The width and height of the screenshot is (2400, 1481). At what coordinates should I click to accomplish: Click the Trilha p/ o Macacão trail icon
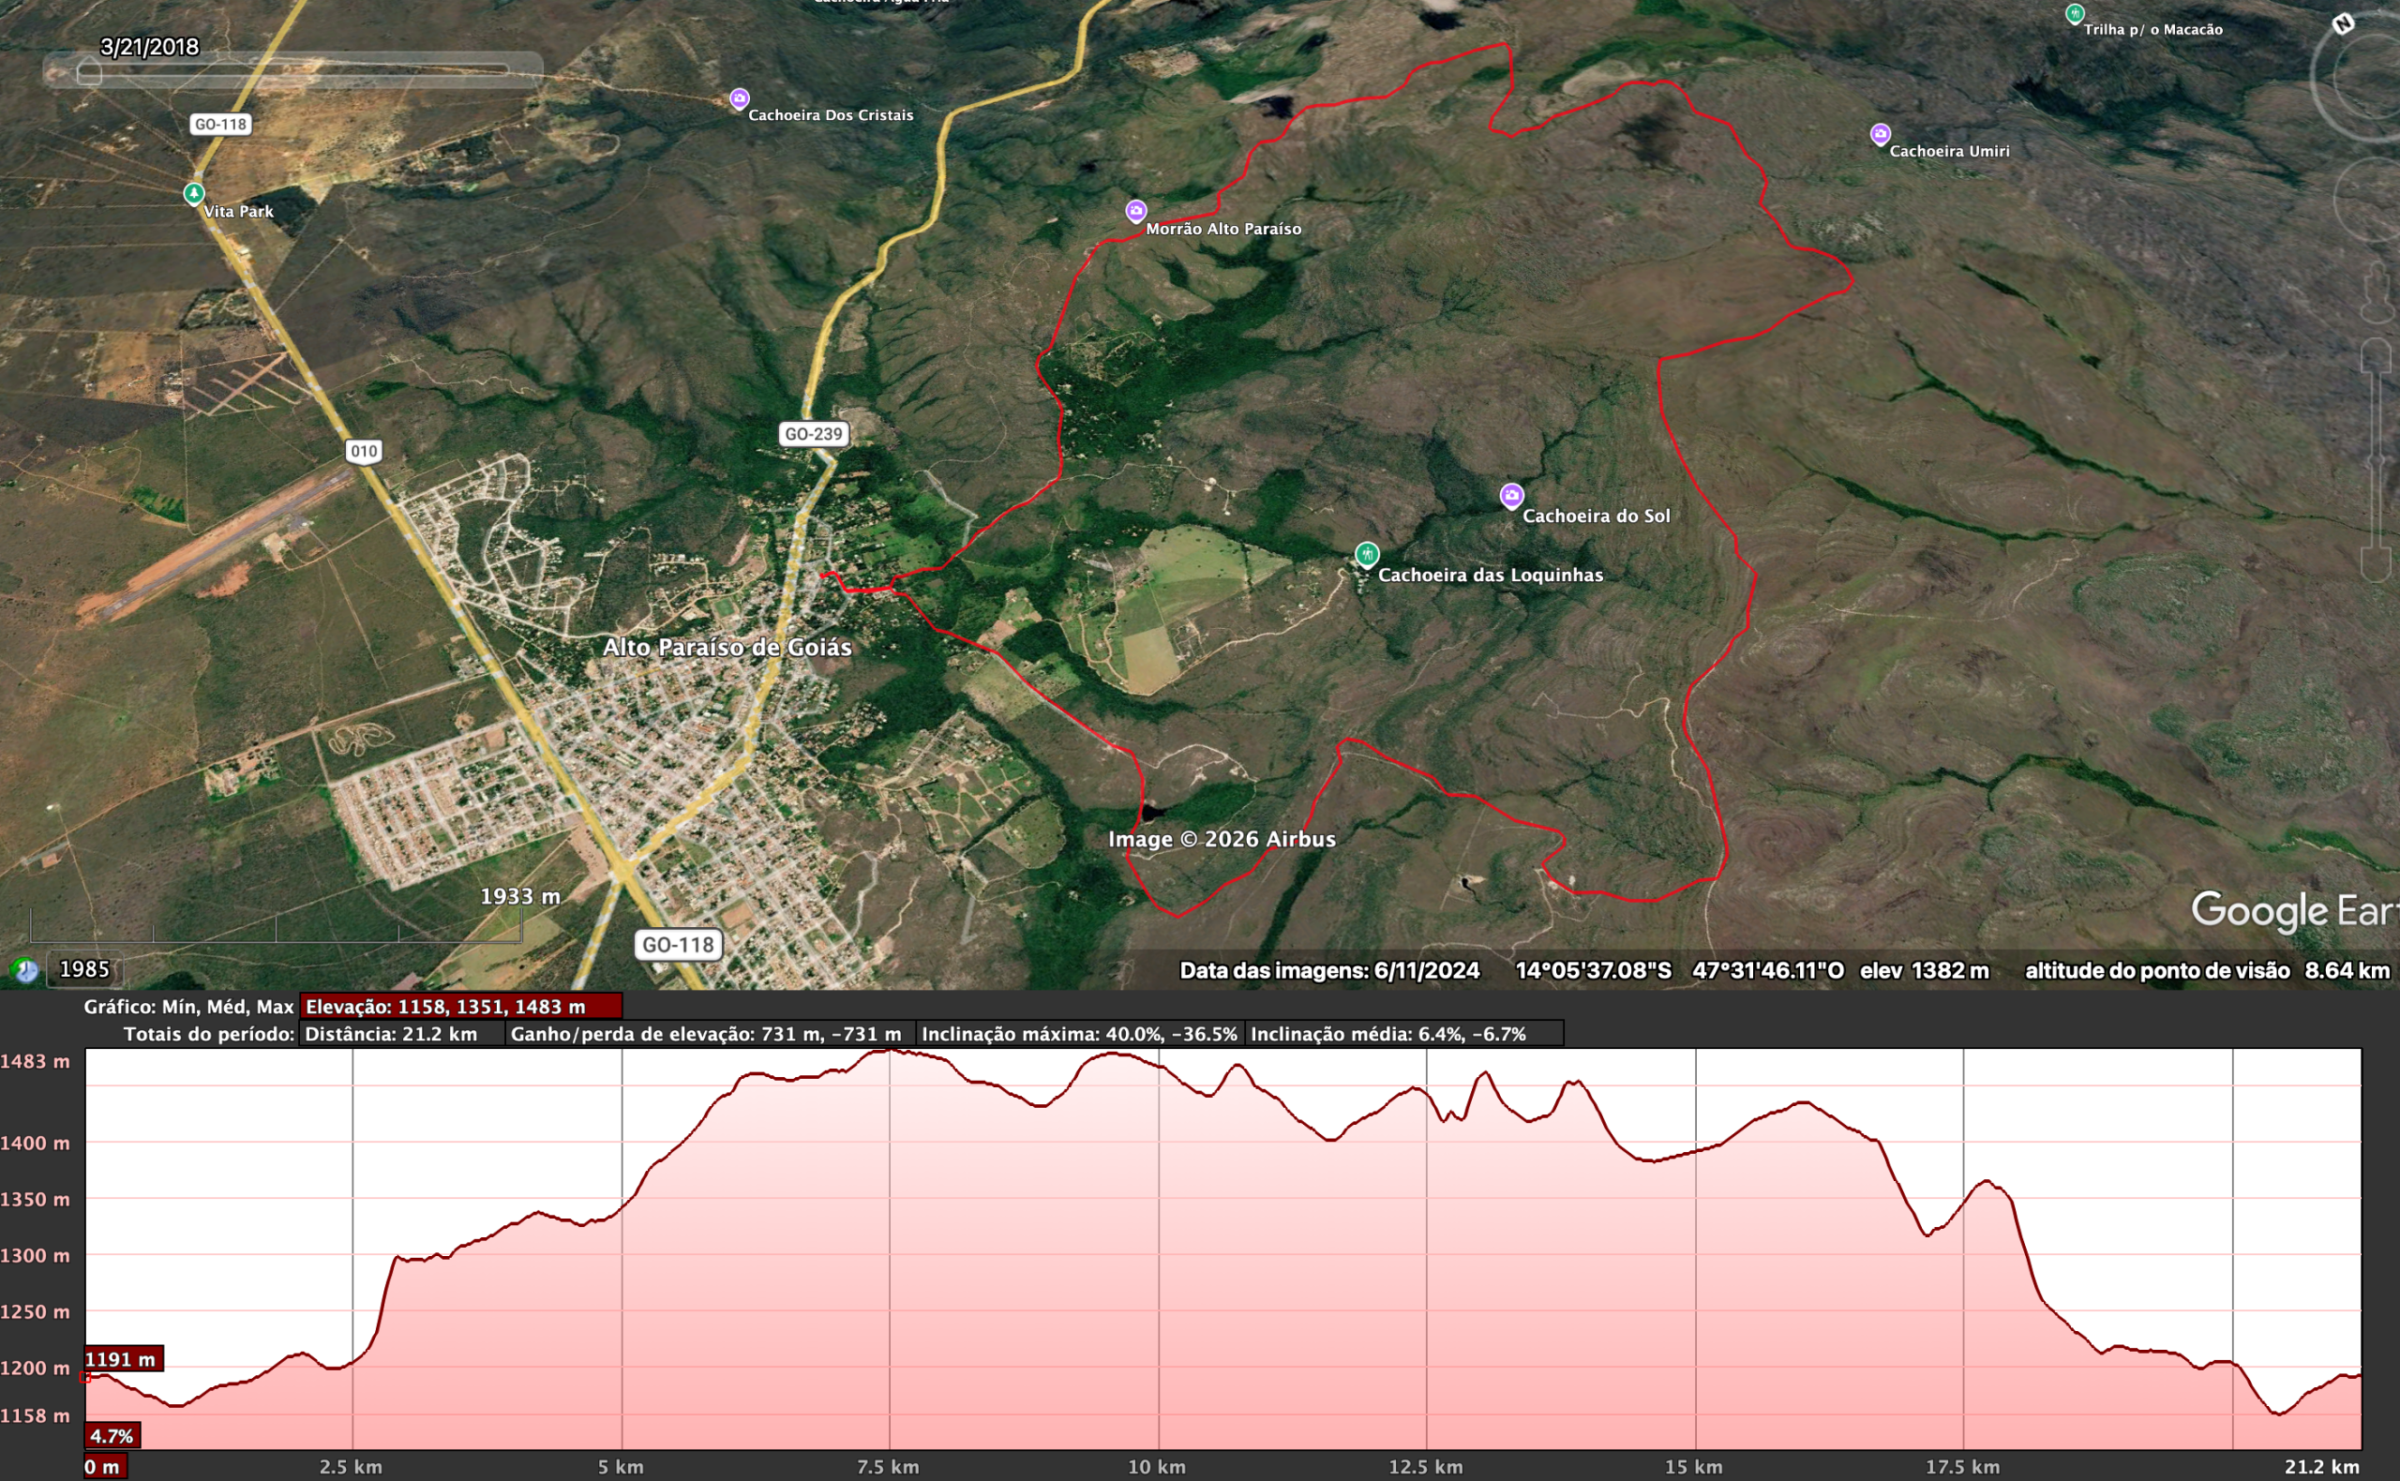coord(2077,13)
